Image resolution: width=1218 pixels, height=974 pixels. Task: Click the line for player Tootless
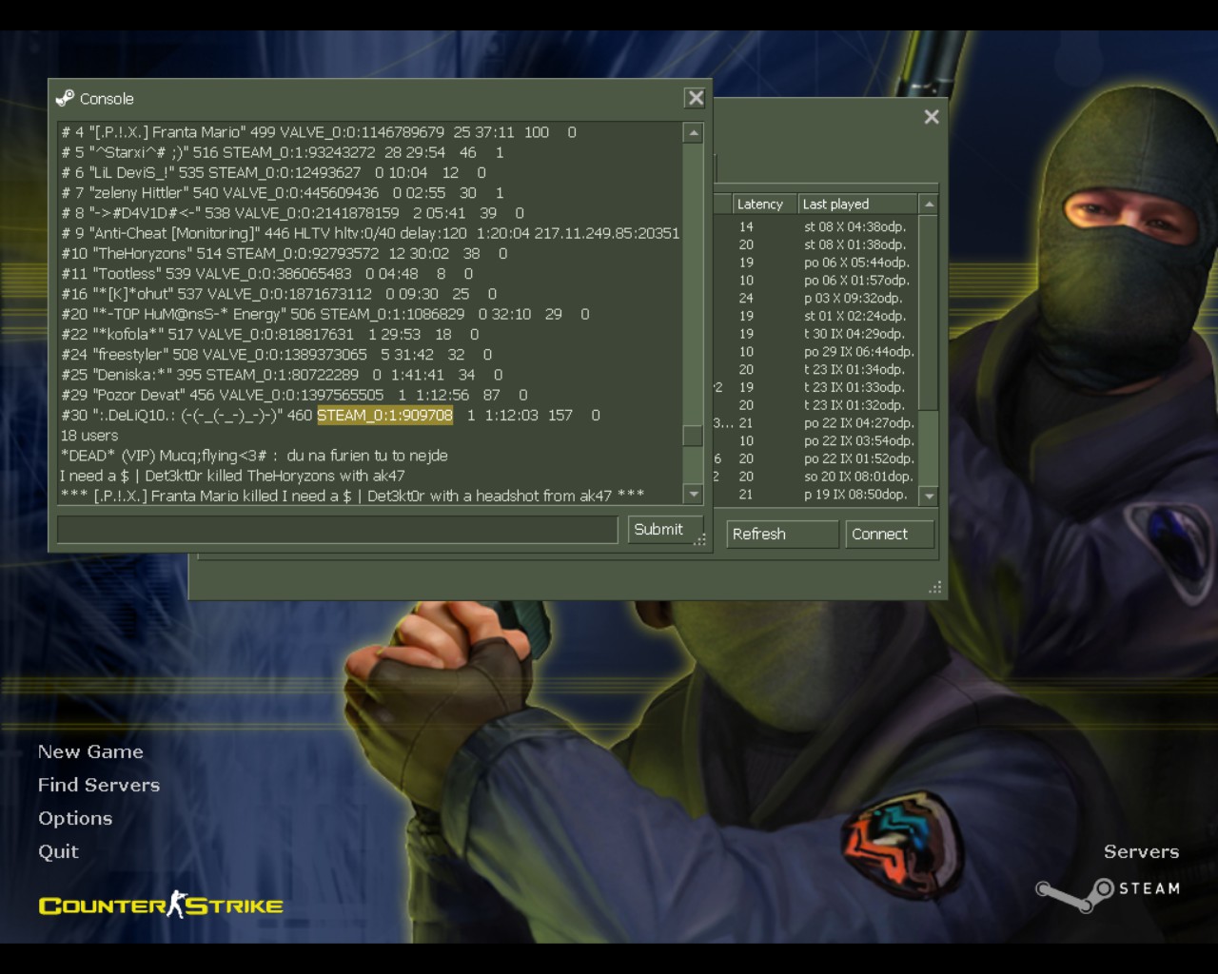pyautogui.click(x=267, y=274)
